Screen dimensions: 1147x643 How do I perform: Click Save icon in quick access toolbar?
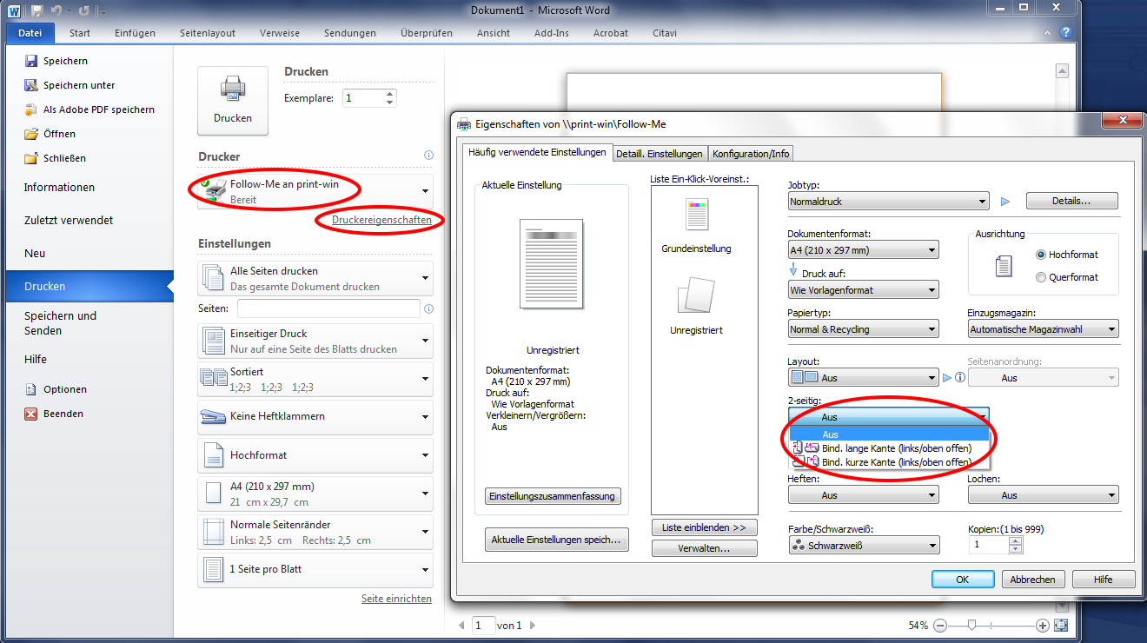(37, 10)
